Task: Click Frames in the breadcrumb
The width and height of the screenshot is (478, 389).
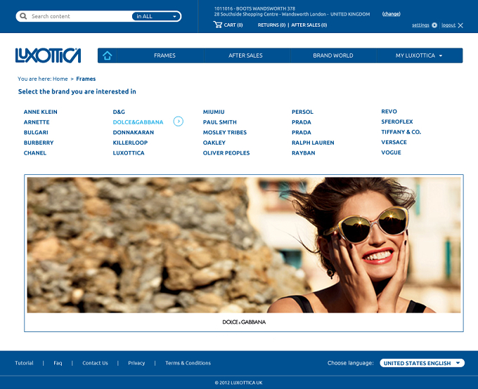Action: [86, 79]
